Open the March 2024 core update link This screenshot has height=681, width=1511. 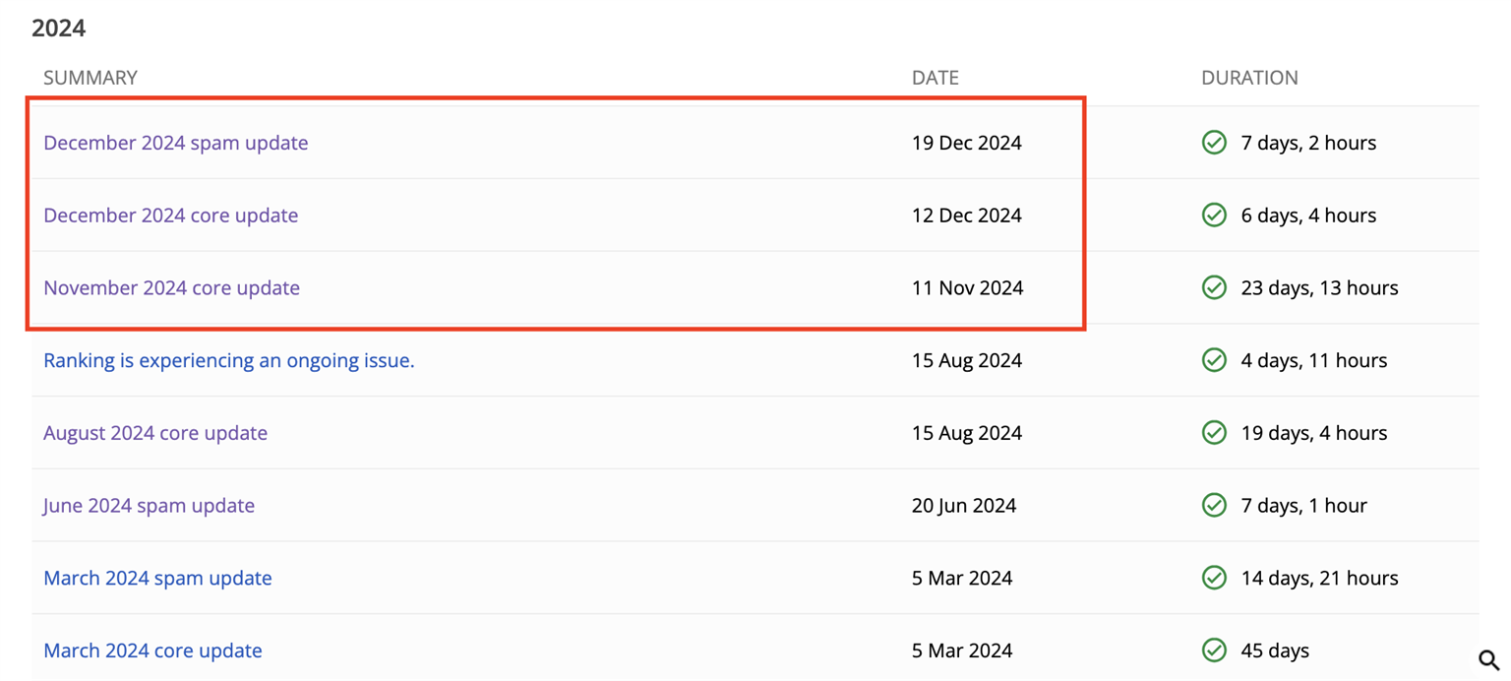pyautogui.click(x=152, y=650)
